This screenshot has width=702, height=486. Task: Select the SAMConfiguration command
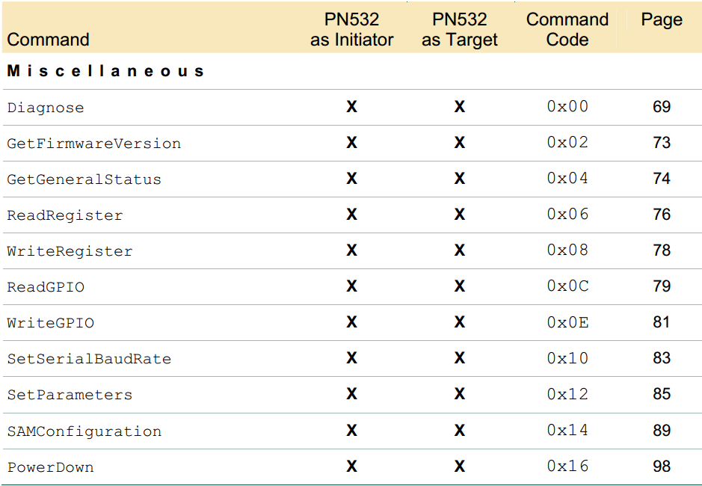(84, 431)
